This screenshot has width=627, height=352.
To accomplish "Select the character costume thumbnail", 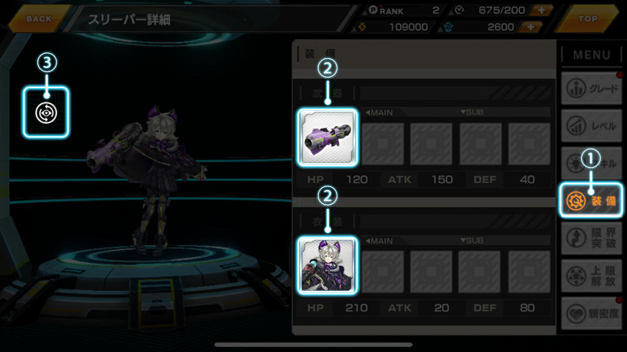I will [x=328, y=266].
